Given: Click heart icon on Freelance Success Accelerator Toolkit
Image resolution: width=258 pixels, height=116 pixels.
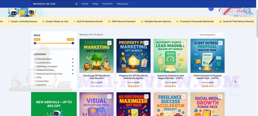Looking at the screenshot, I should click(x=183, y=96).
